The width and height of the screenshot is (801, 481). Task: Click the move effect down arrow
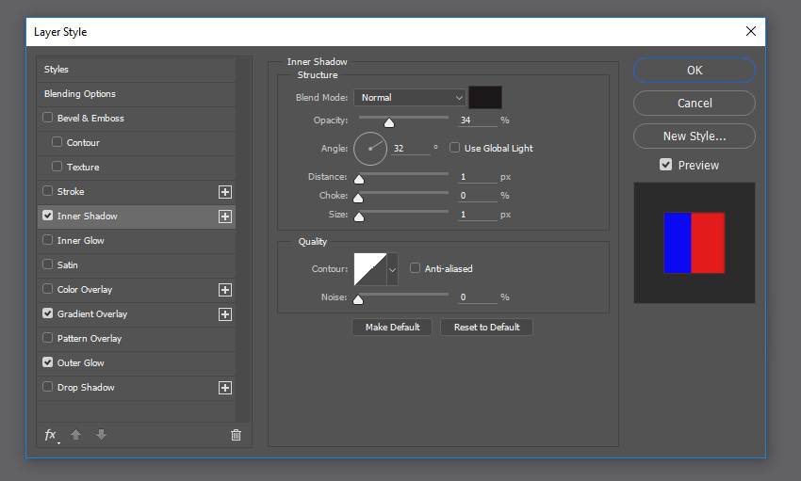101,435
